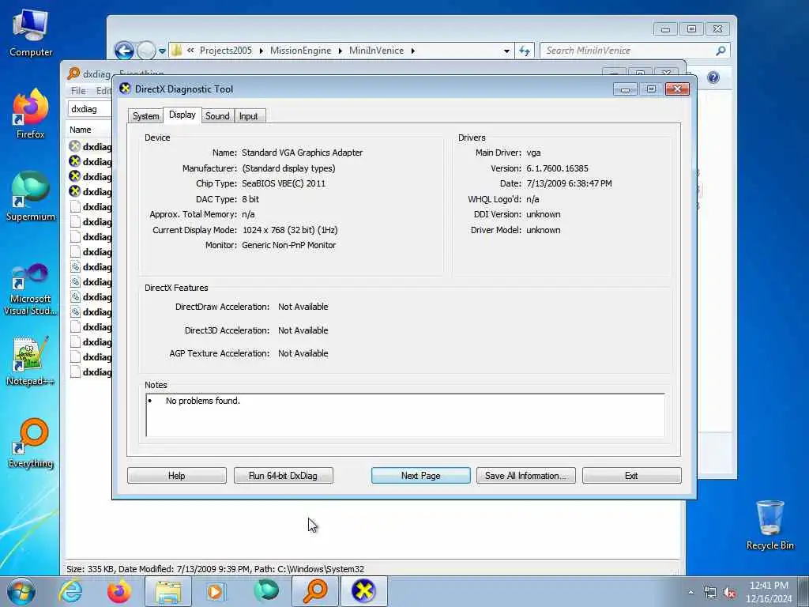The image size is (809, 607).
Task: Click MiniInVenice in Explorer address bar
Action: coord(377,51)
